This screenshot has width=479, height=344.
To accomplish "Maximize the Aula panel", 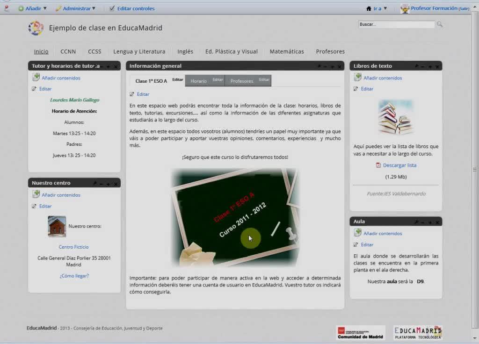I will (x=430, y=222).
